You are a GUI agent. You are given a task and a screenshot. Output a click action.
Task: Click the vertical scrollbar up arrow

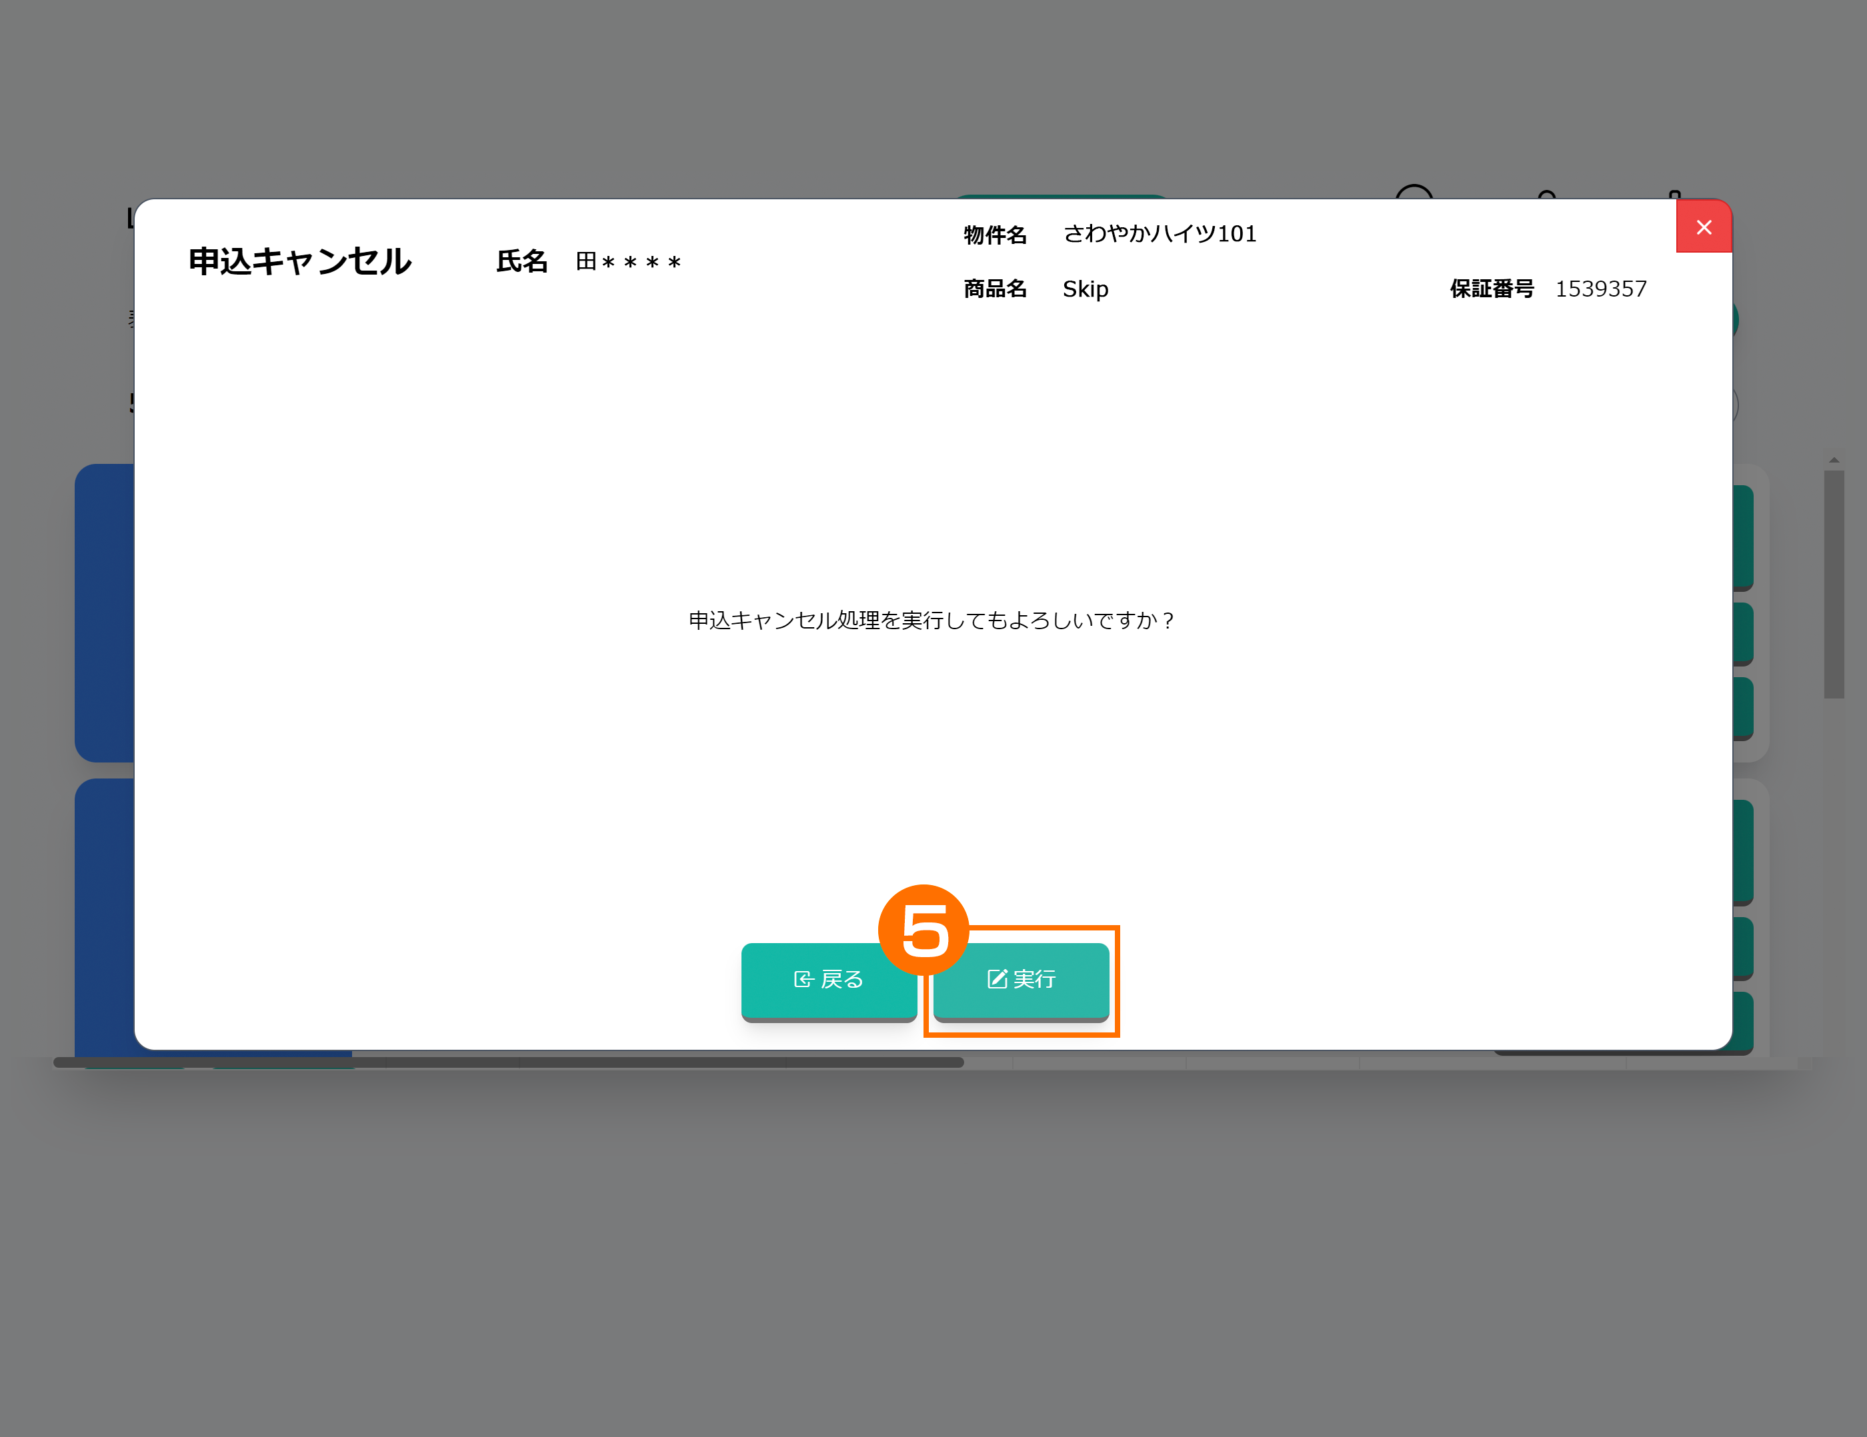pyautogui.click(x=1834, y=461)
